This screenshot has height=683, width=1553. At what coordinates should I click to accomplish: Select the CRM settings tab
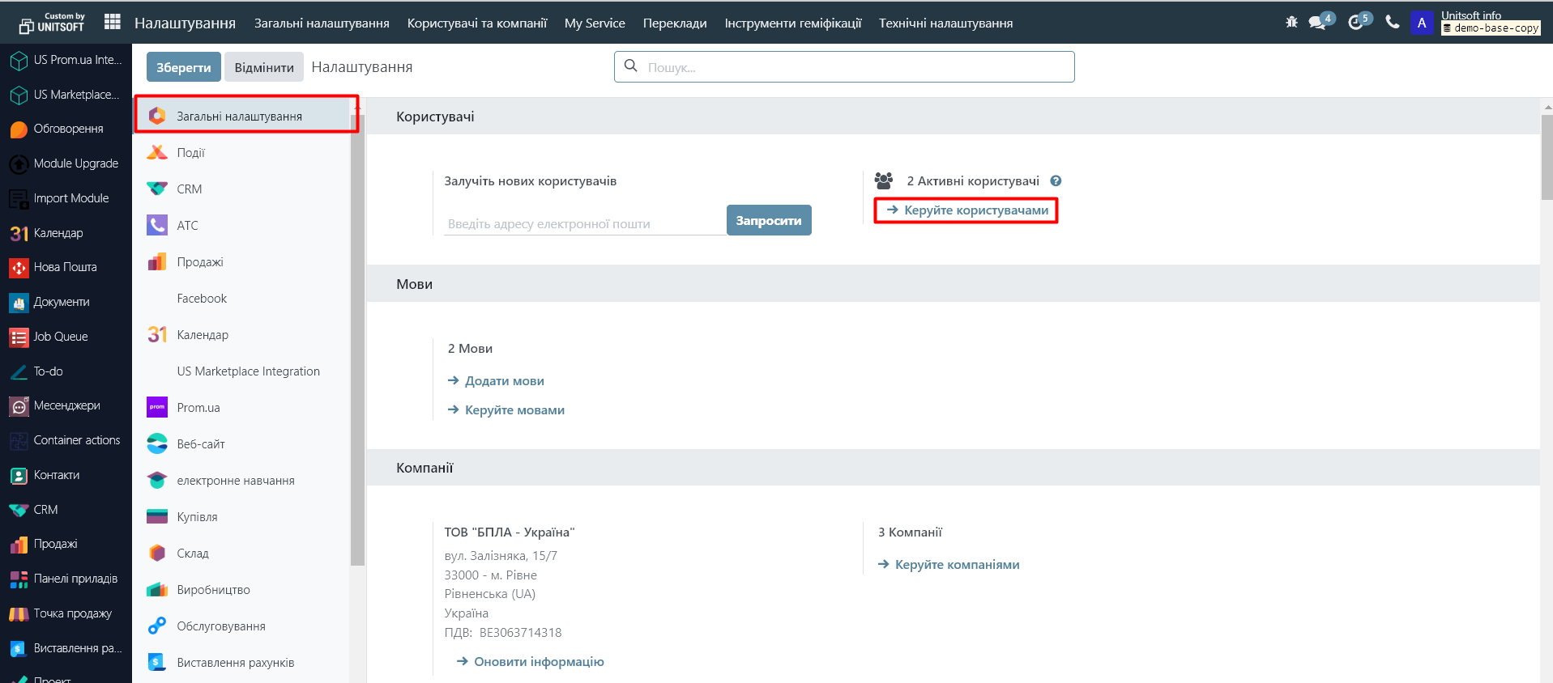click(x=190, y=189)
